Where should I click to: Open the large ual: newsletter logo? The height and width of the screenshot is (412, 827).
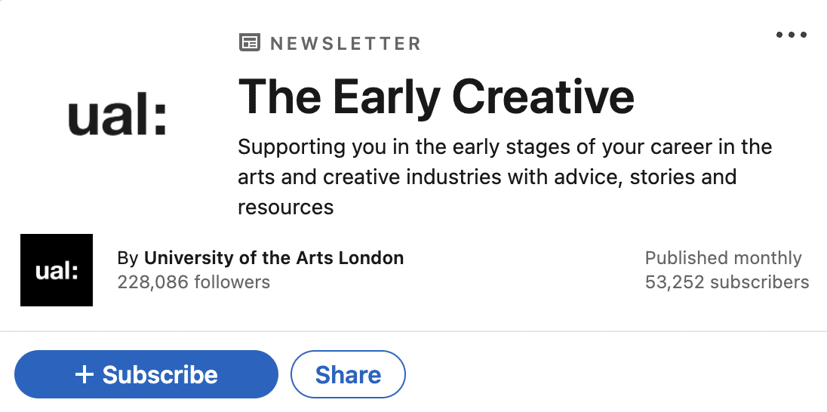[x=117, y=118]
